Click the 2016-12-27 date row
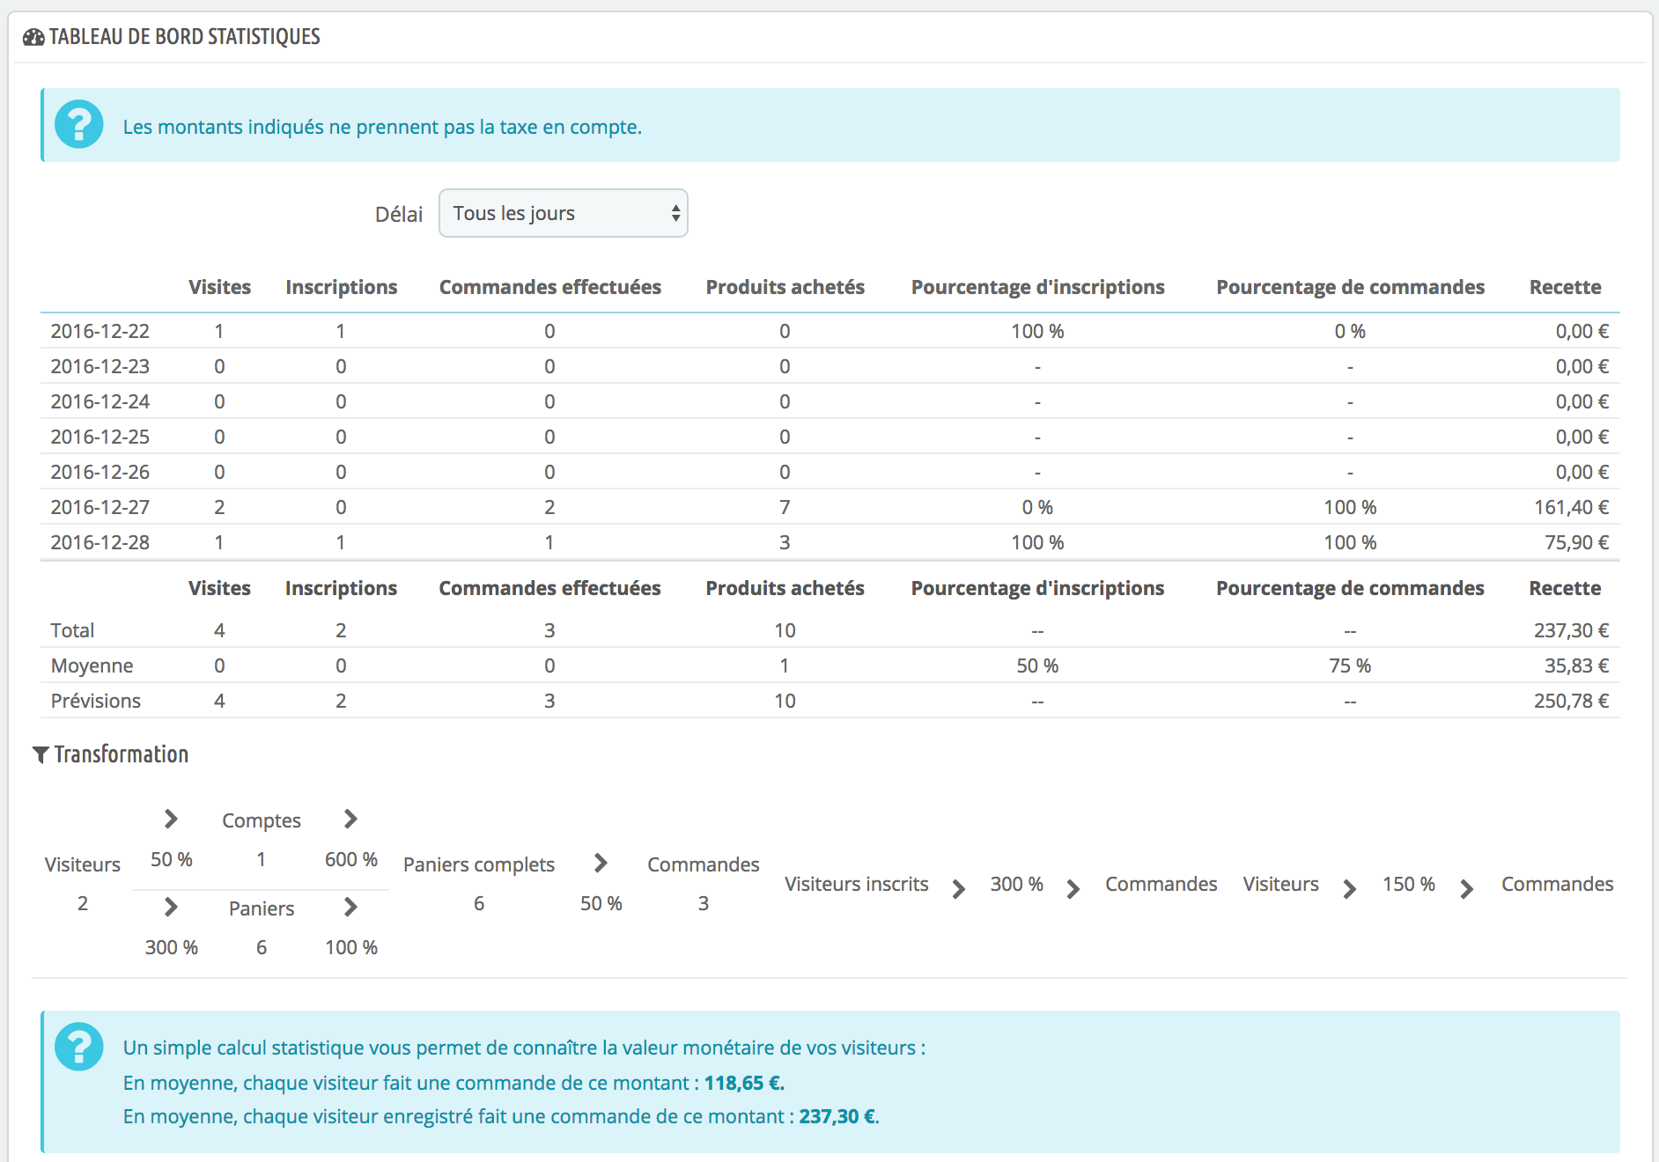 [99, 507]
